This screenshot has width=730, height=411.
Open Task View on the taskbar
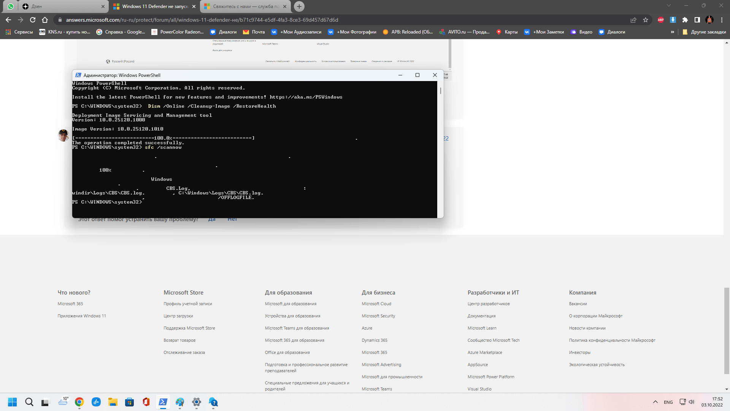click(46, 402)
